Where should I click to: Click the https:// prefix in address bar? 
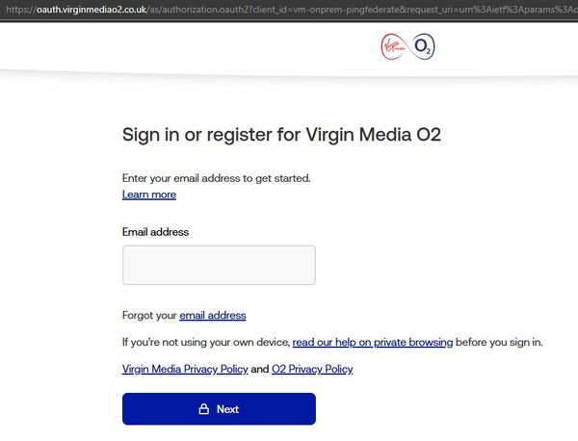coord(21,10)
